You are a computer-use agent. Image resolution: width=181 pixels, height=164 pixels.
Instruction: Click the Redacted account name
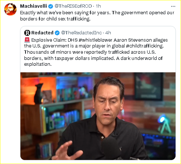tap(42, 33)
